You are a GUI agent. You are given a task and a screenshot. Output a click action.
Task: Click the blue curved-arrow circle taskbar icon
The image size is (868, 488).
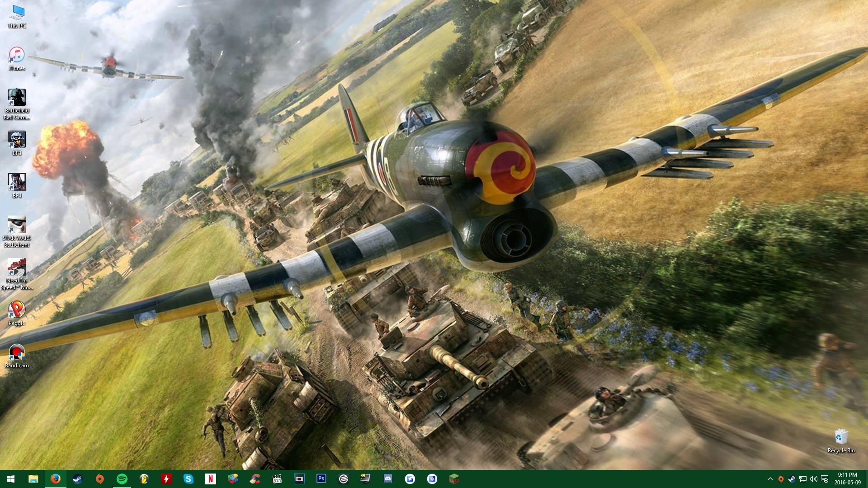pos(410,479)
